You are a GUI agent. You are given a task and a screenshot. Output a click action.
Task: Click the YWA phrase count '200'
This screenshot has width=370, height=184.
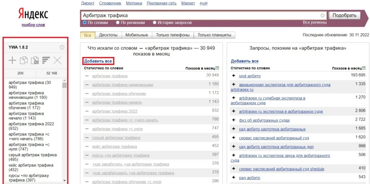(x=21, y=73)
